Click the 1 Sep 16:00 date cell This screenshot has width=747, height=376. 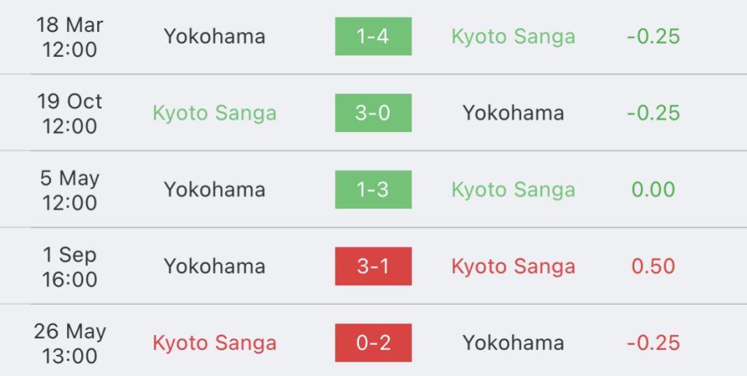(x=69, y=267)
